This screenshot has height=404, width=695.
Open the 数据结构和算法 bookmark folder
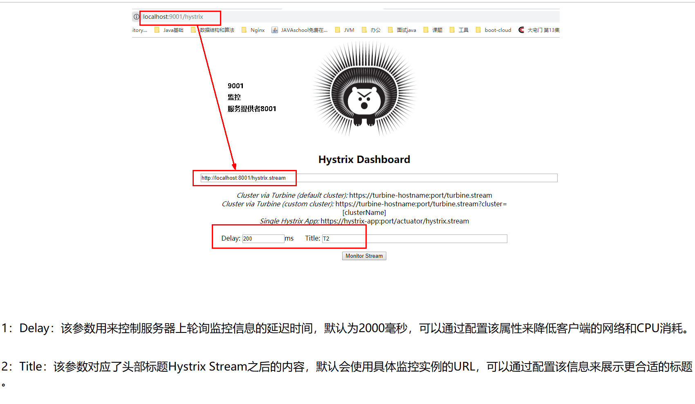pyautogui.click(x=213, y=30)
